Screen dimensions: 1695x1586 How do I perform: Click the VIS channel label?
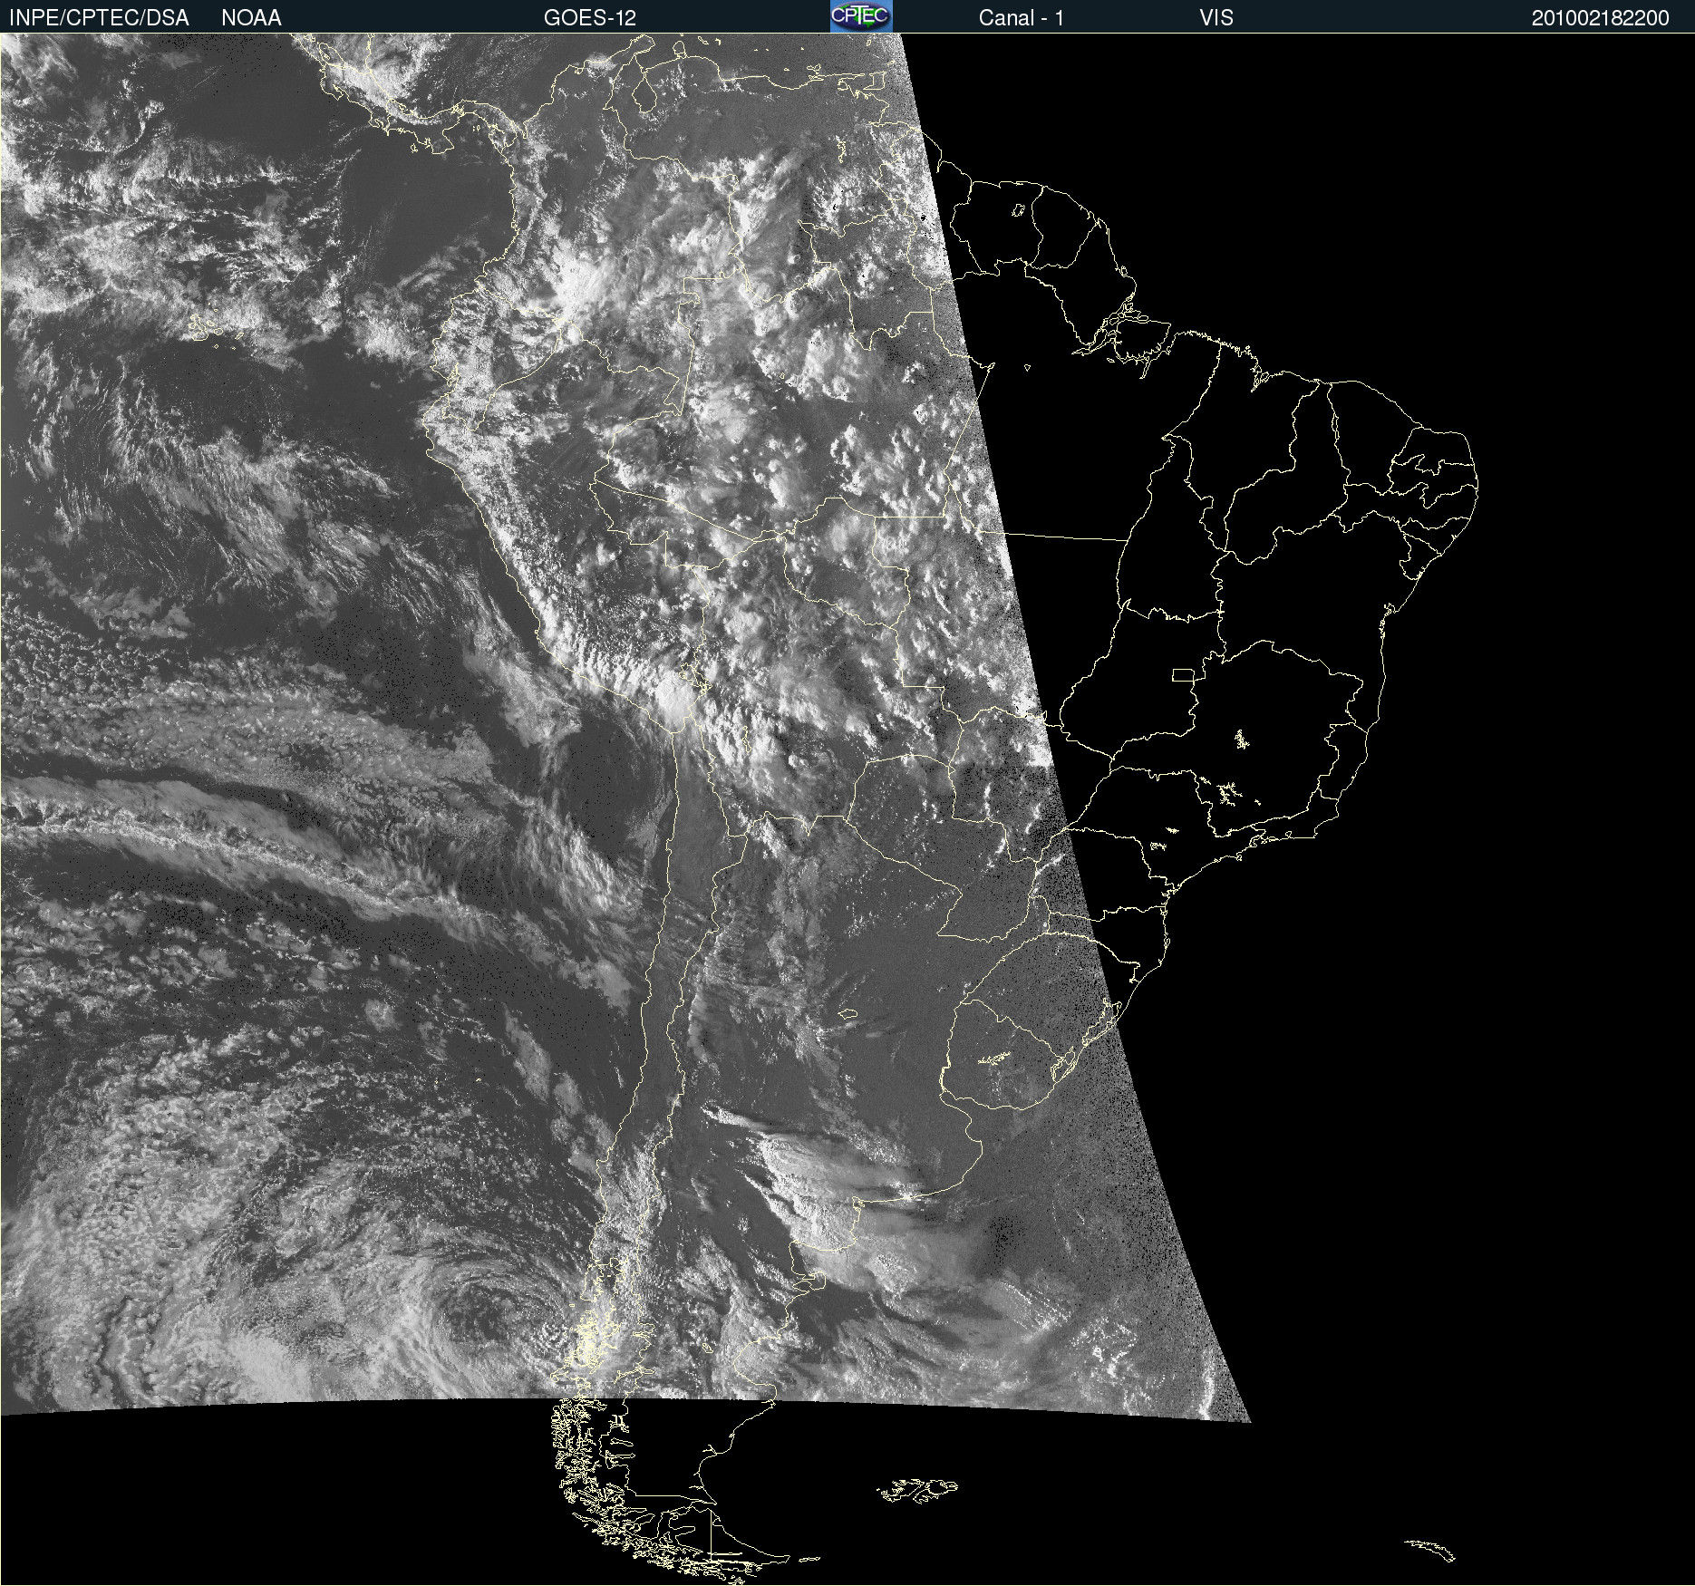coord(1216,18)
